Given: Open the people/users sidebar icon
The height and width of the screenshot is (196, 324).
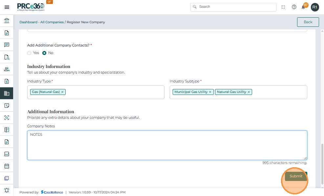Looking at the screenshot, I should coord(7,69).
